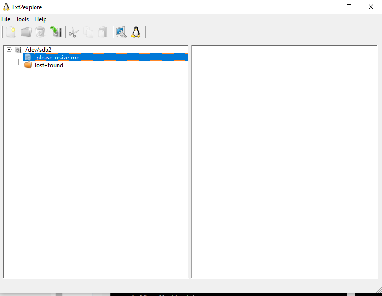
Task: Click the empty right file list pane
Action: pos(284,161)
